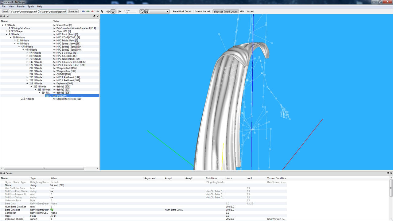Expand the 47 NiNode branch

tap(27, 53)
